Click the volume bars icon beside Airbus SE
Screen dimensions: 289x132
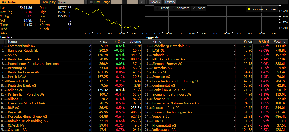coord(150,72)
